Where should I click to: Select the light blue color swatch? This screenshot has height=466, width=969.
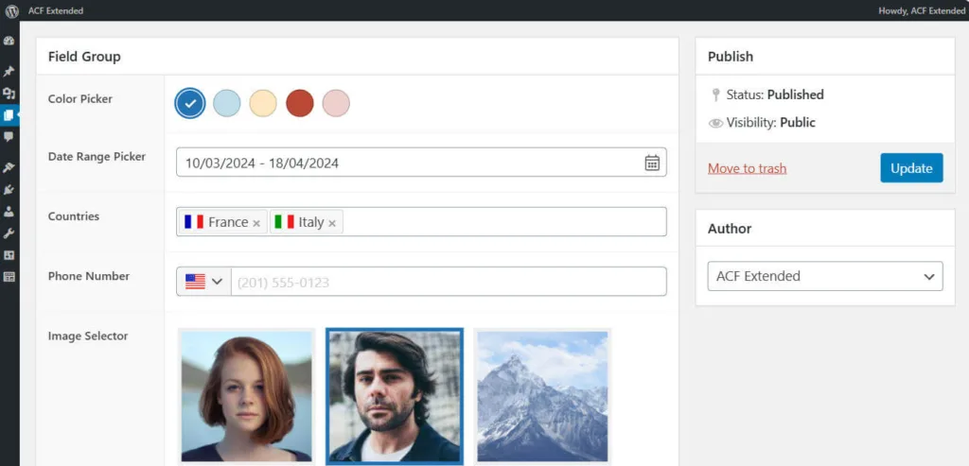click(x=227, y=103)
